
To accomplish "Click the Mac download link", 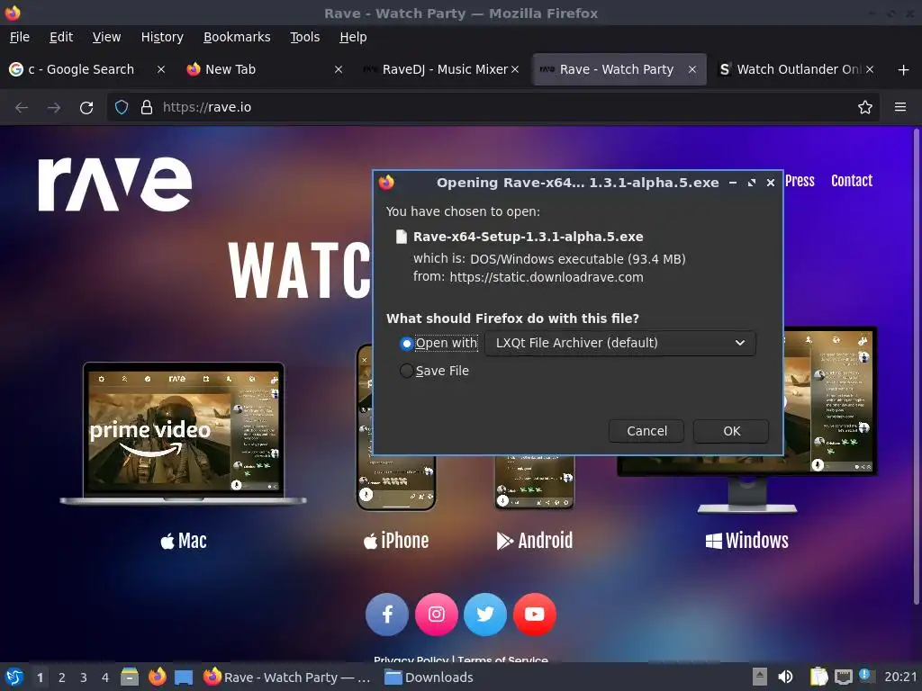I will click(x=184, y=541).
